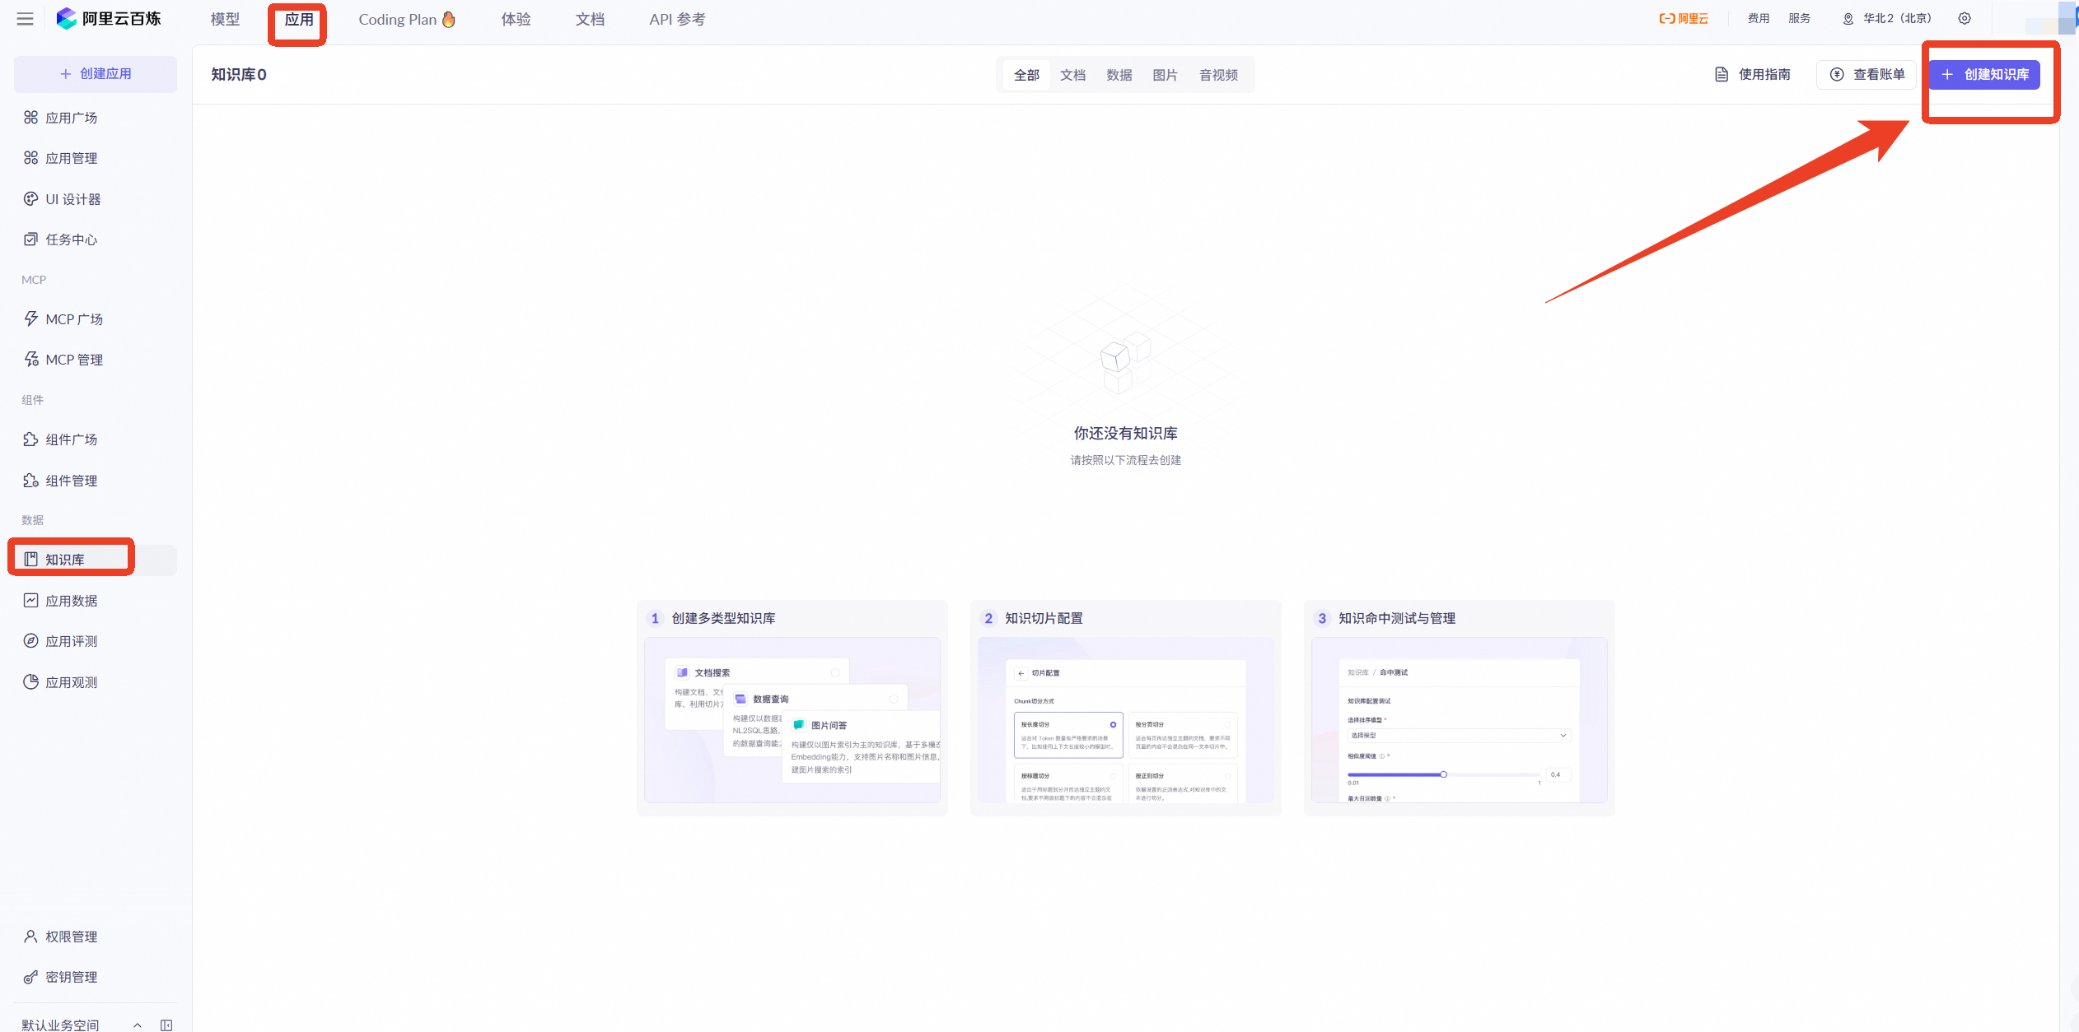This screenshot has height=1032, width=2079.
Task: Select 音视频 filter segment
Action: [1218, 75]
